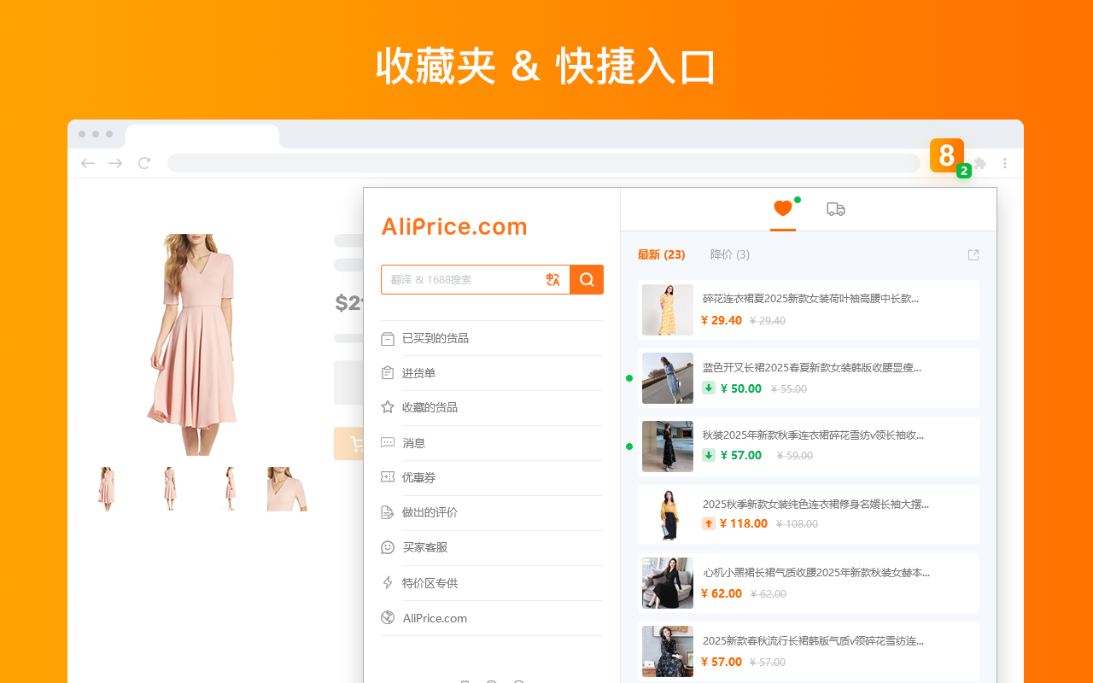
Task: Click the translate icon inside the search box
Action: (x=552, y=279)
